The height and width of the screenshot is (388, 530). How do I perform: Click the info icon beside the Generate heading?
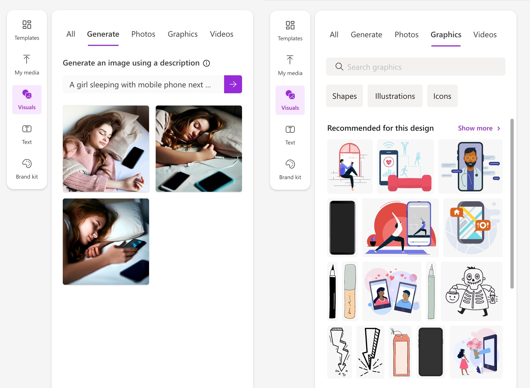pyautogui.click(x=206, y=63)
